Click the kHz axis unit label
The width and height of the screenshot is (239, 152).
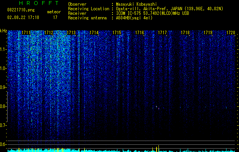(x=3, y=31)
